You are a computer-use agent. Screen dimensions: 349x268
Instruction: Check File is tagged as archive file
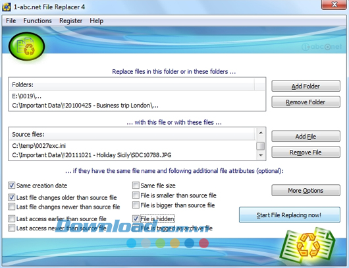136,228
